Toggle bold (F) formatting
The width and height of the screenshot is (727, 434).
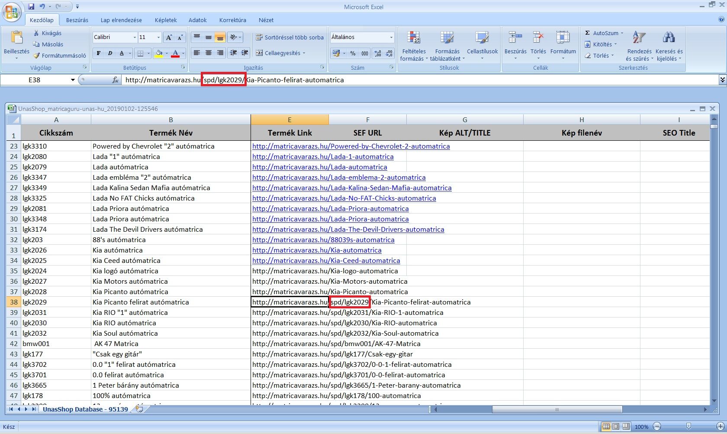99,53
